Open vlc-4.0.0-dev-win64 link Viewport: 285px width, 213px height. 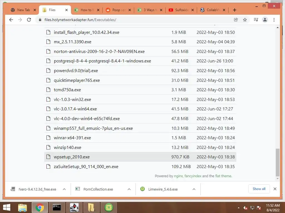click(x=87, y=119)
